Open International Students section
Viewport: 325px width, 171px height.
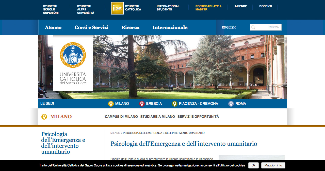(168, 8)
